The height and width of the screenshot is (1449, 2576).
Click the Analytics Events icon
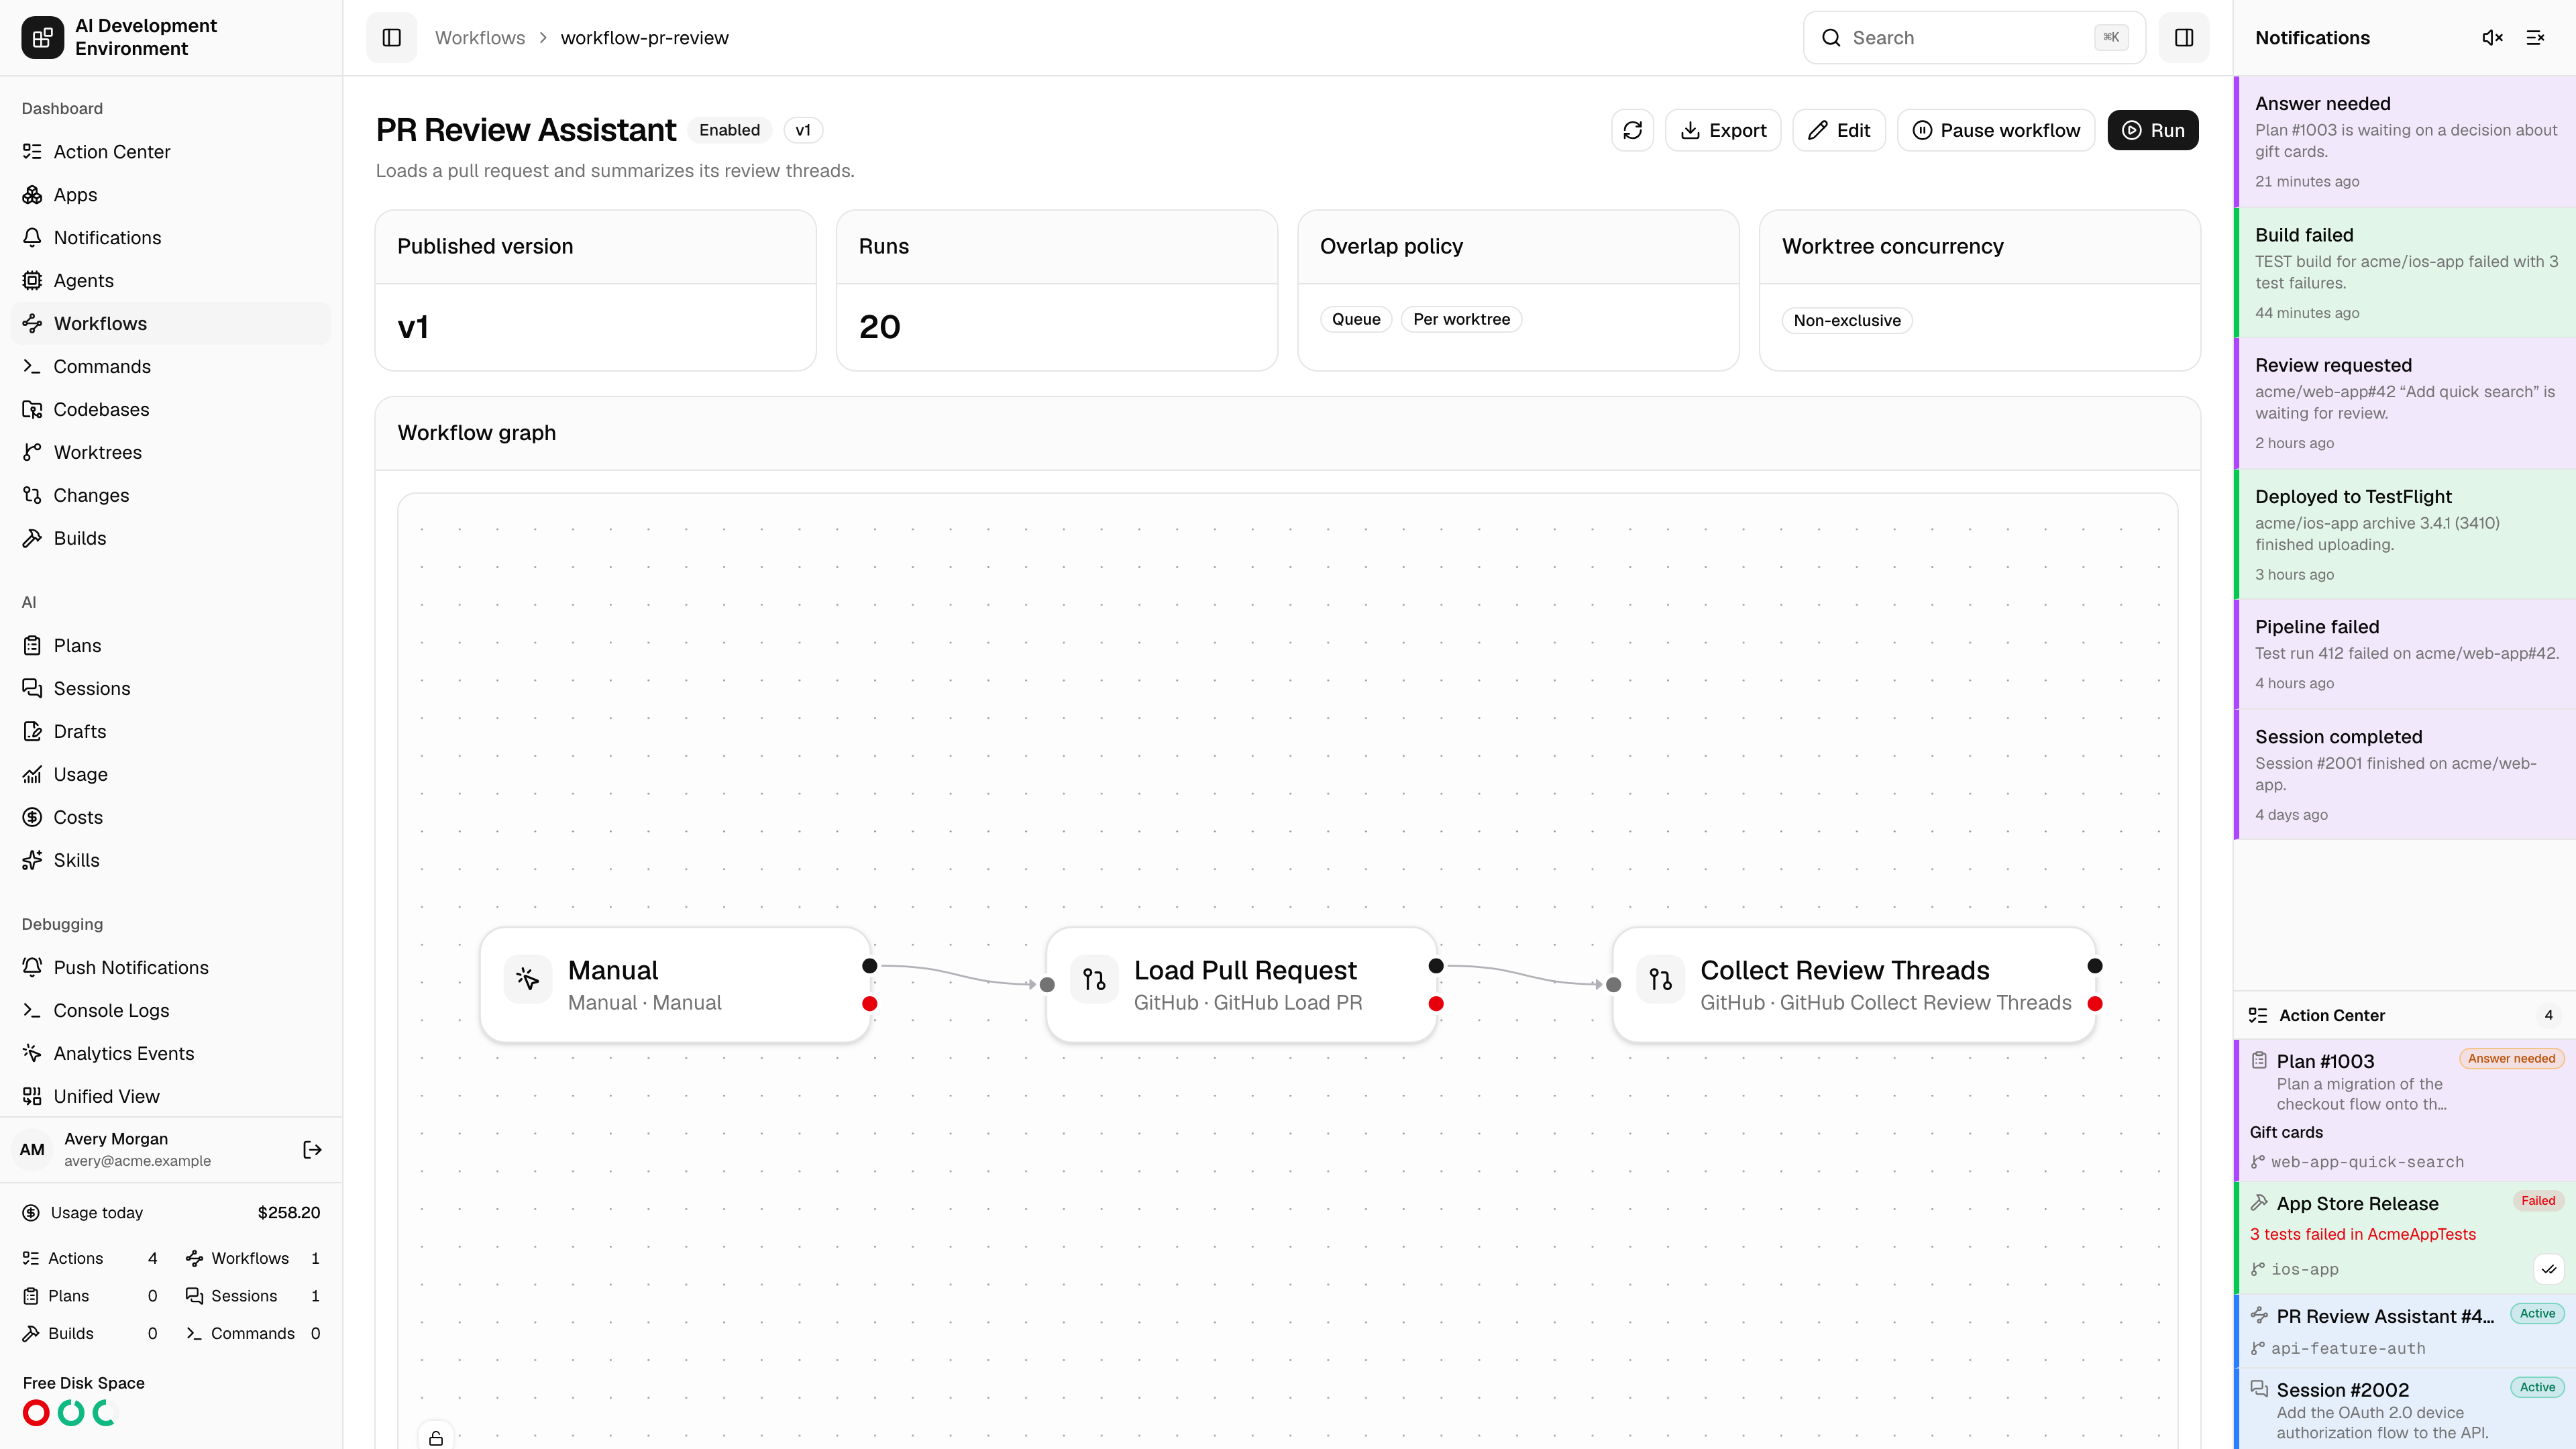[x=32, y=1053]
